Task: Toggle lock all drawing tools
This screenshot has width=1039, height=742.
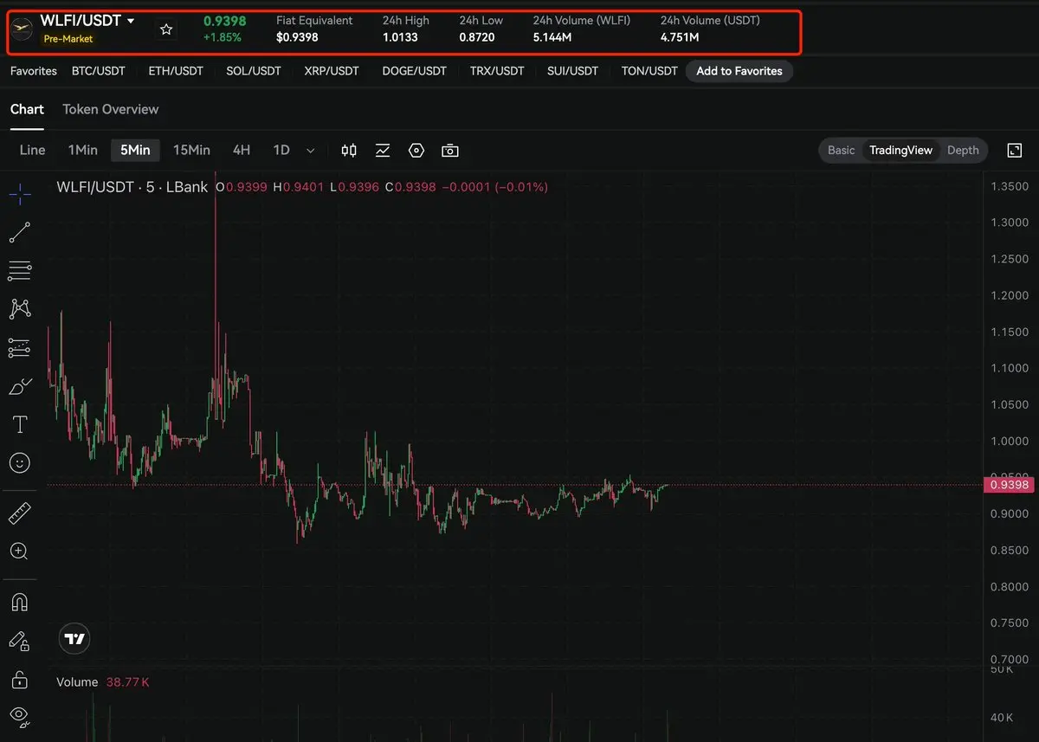Action: [20, 679]
